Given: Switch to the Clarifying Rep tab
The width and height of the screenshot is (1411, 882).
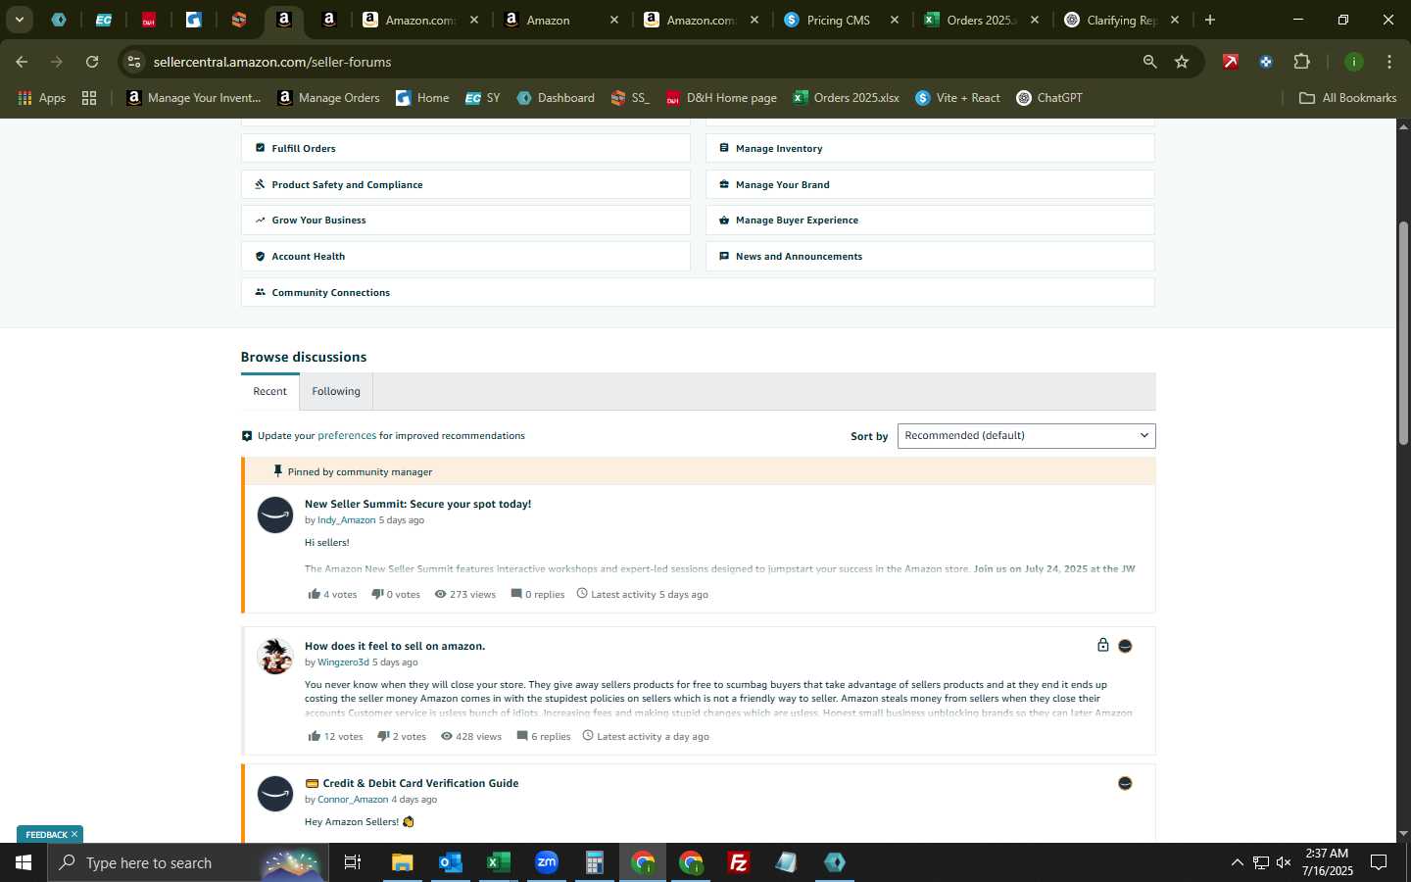Looking at the screenshot, I should [1122, 20].
